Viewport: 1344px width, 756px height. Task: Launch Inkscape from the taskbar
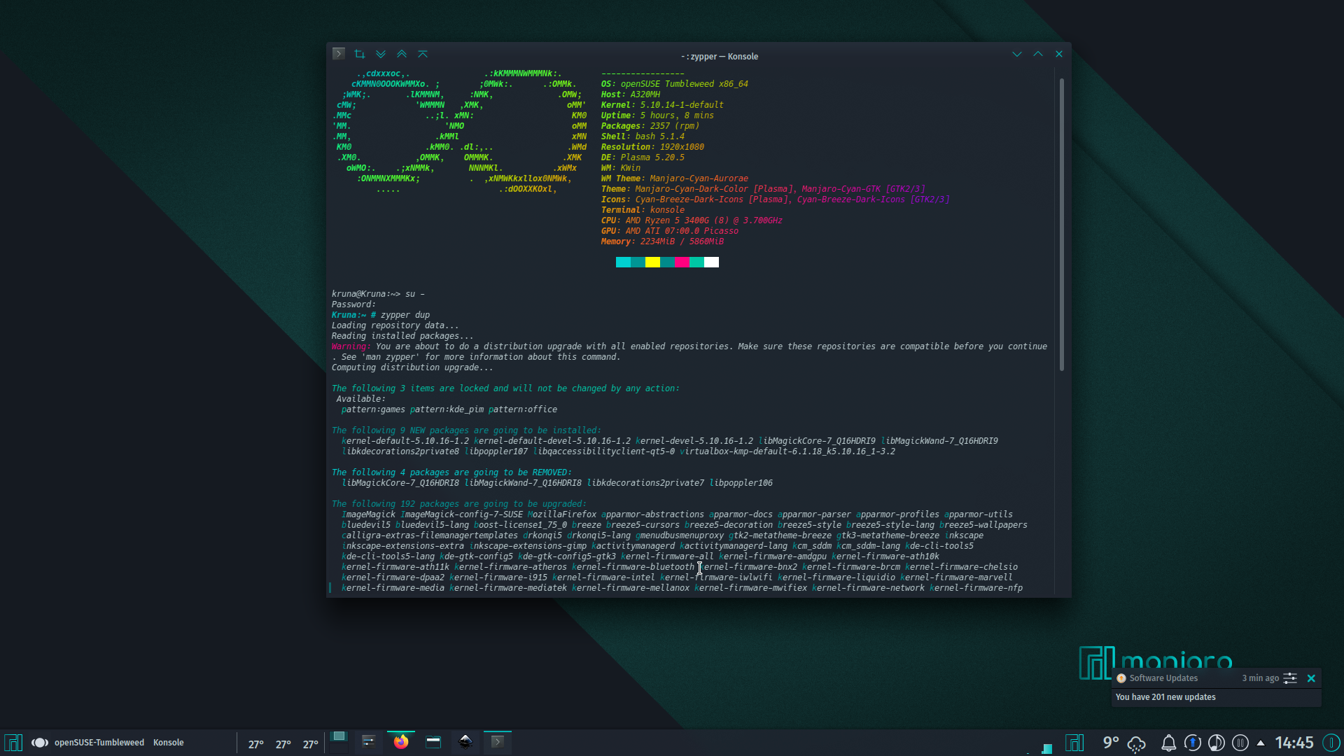click(465, 742)
